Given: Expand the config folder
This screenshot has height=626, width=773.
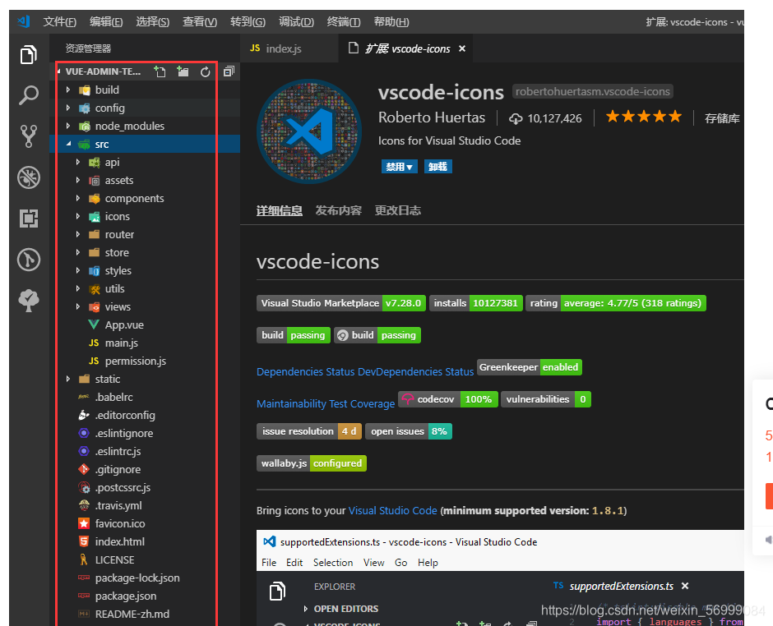Looking at the screenshot, I should [x=68, y=108].
